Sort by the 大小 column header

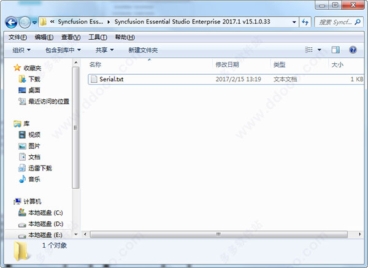[x=337, y=64]
